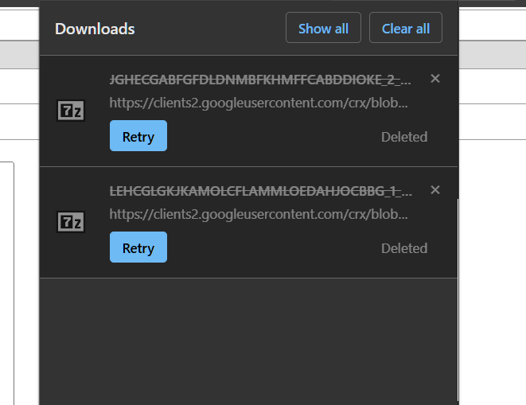
Task: Open the Show all downloads page
Action: tap(323, 29)
